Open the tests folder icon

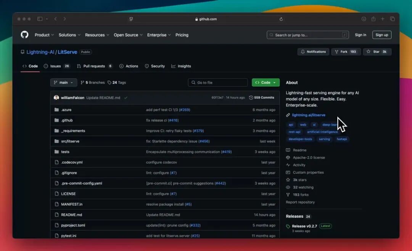click(56, 152)
